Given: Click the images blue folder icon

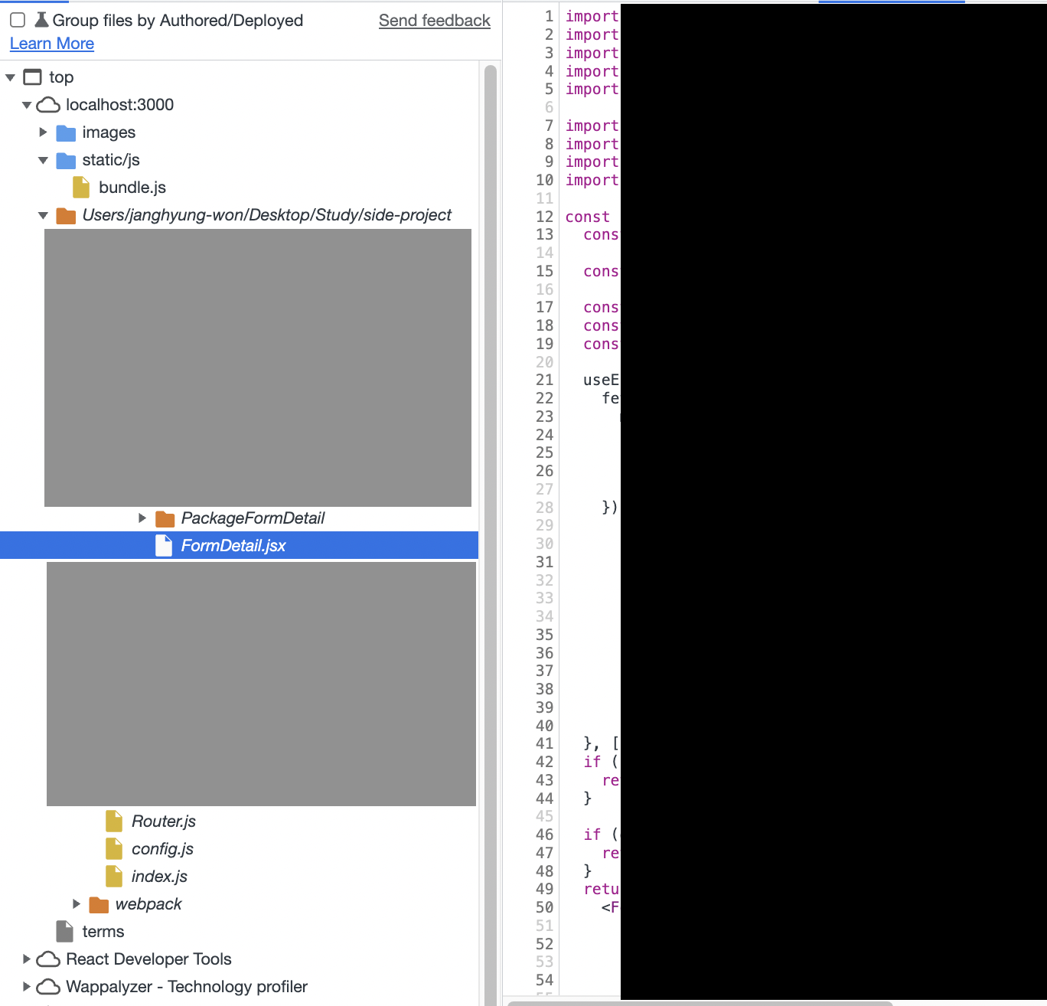Looking at the screenshot, I should [67, 133].
